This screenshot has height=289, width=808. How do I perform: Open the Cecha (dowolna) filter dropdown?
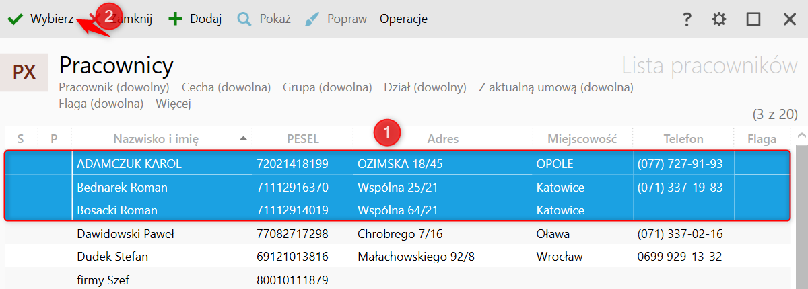(226, 87)
